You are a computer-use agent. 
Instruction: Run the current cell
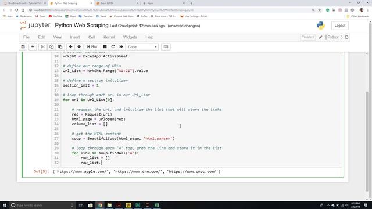coord(93,46)
